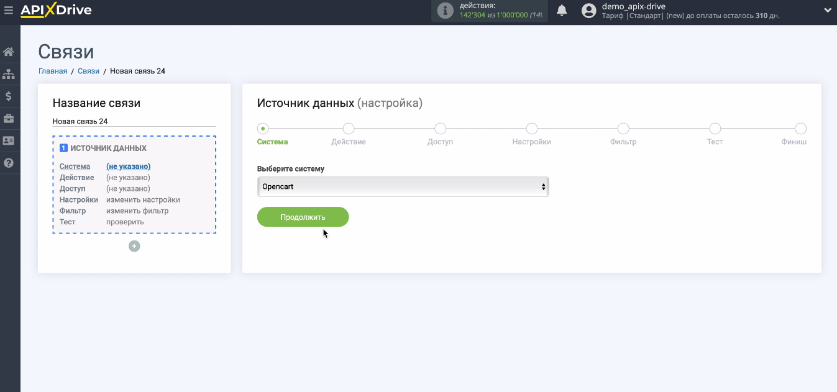Select the Фильтр step circle
The width and height of the screenshot is (837, 392).
tap(623, 129)
